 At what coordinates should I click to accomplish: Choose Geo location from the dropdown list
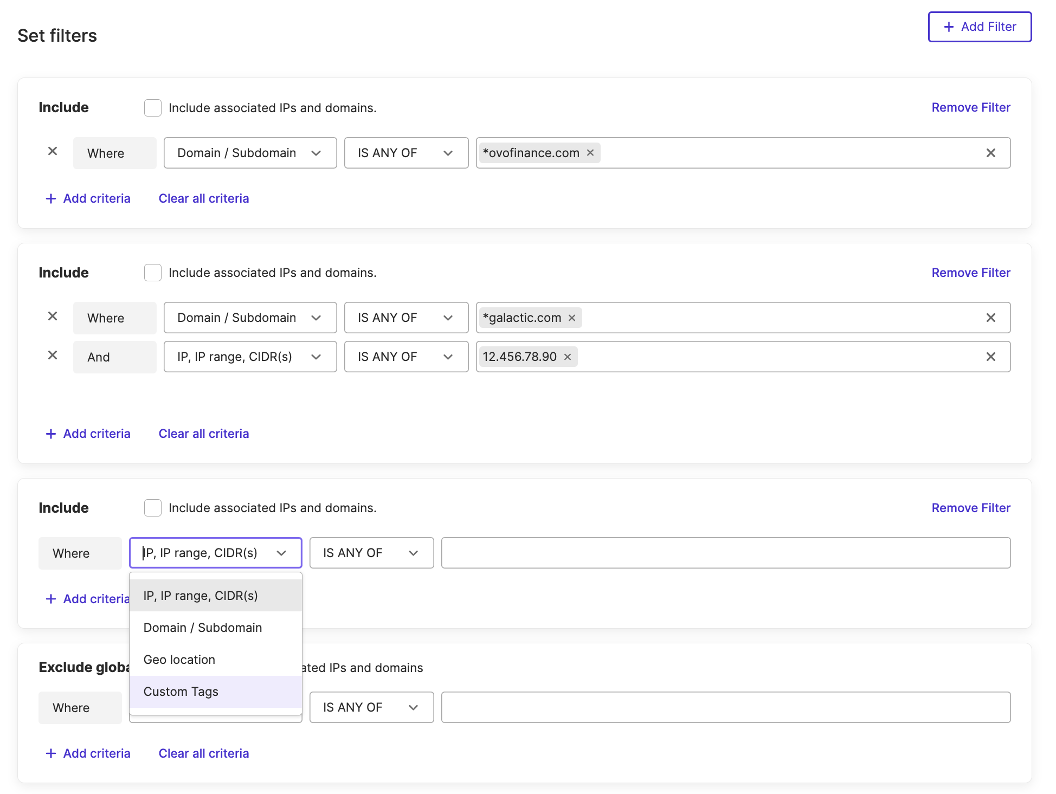[x=216, y=660]
